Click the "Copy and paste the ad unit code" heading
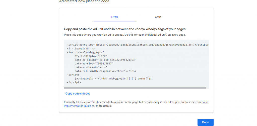The height and width of the screenshot is (126, 257). (124, 29)
